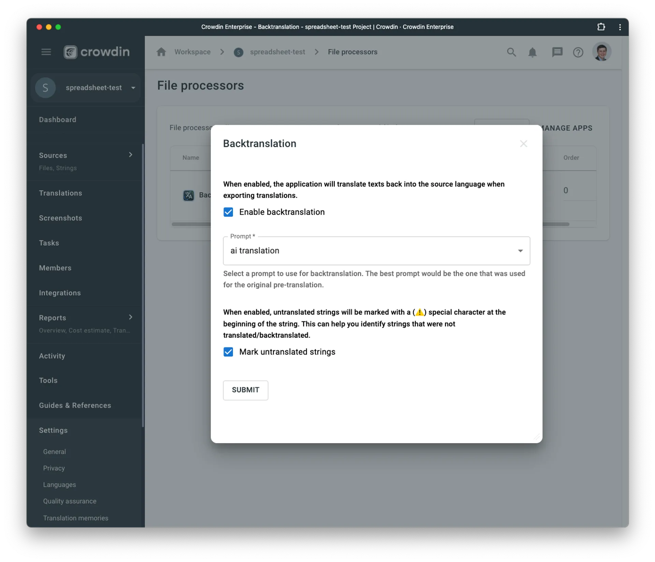The image size is (655, 562).
Task: Click the Name column header
Action: [x=191, y=158]
